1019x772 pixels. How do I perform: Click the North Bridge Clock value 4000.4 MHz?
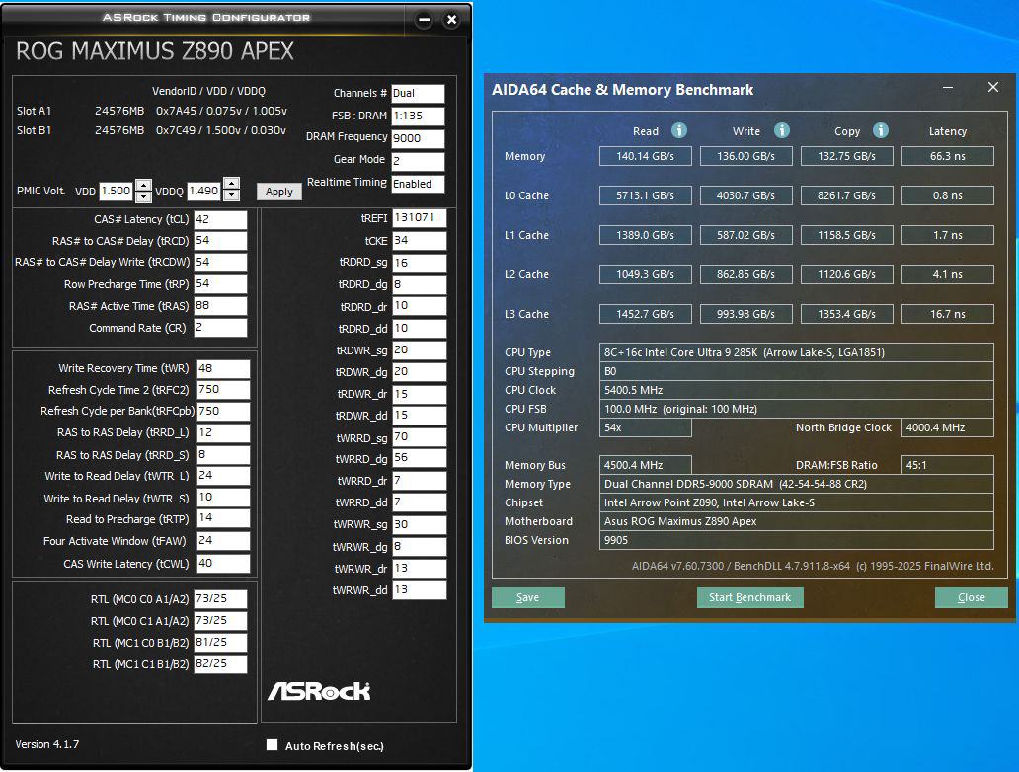pos(948,427)
